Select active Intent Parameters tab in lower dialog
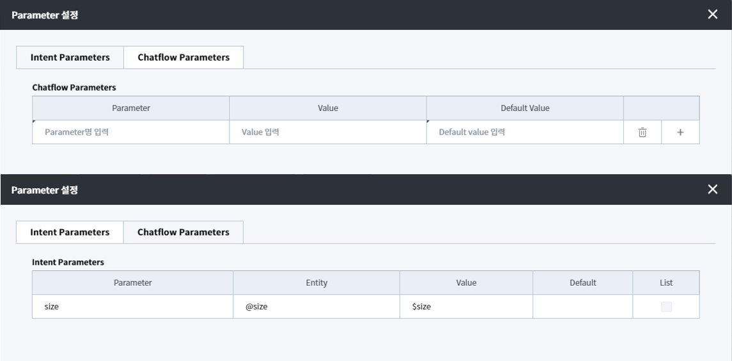 tap(70, 232)
